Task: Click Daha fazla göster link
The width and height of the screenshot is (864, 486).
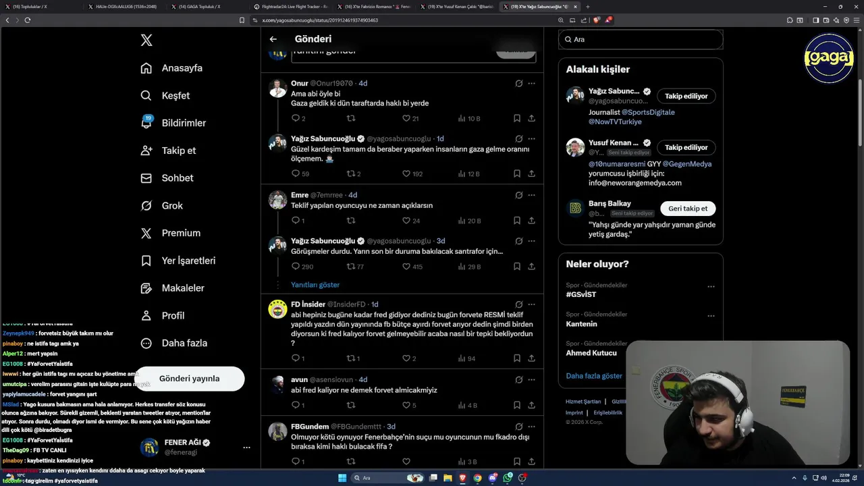Action: click(x=594, y=376)
